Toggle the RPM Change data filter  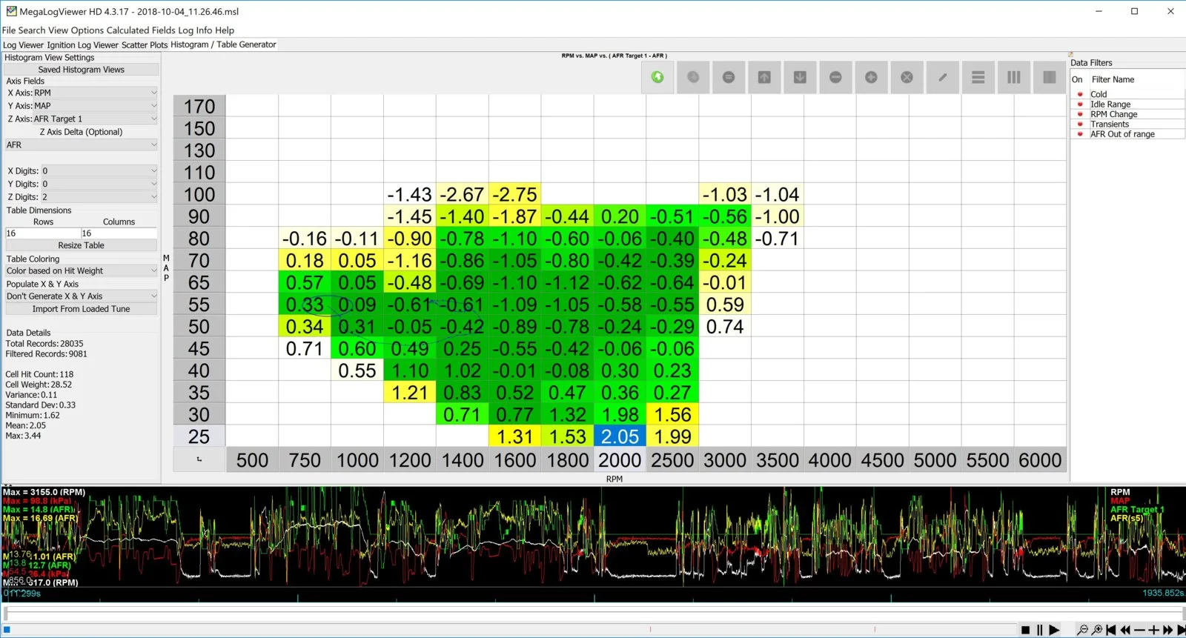point(1080,114)
